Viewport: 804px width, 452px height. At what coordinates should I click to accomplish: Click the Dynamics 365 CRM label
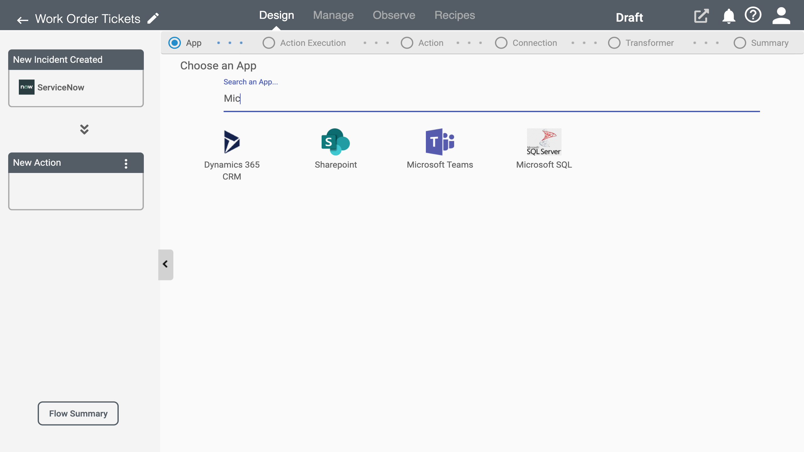click(232, 170)
